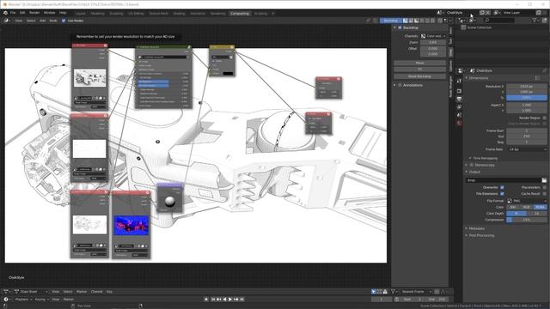Open the Output properties tab icon
550x309 pixels.
[x=459, y=99]
